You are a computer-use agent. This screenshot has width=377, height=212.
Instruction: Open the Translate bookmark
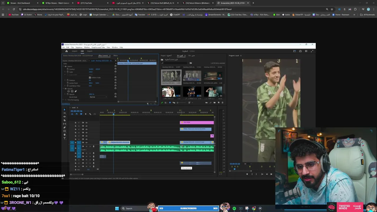click(140, 14)
